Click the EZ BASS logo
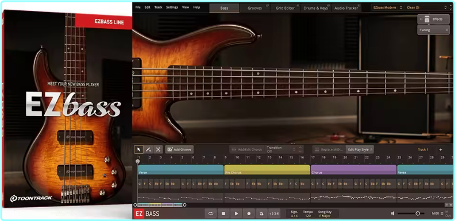 [147, 214]
